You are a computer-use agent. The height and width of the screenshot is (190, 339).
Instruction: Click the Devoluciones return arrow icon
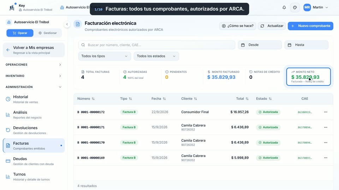(x=8, y=130)
